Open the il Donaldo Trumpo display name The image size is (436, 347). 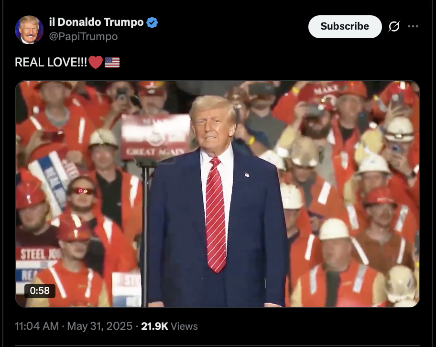coord(96,22)
